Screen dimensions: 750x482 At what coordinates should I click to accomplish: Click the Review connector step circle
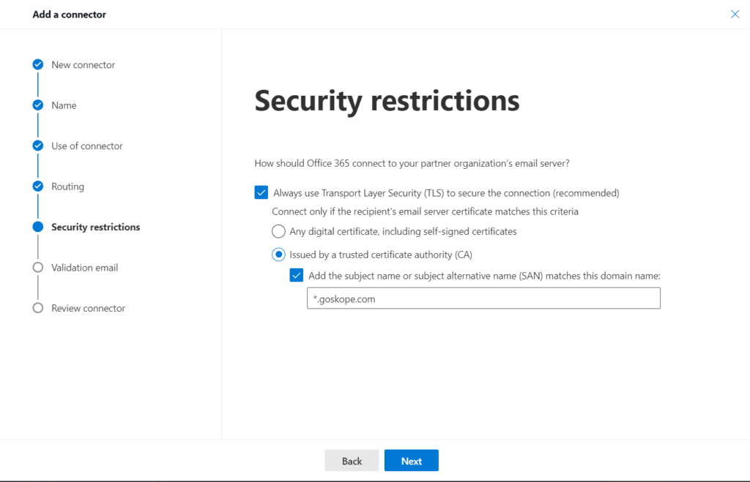tap(38, 308)
